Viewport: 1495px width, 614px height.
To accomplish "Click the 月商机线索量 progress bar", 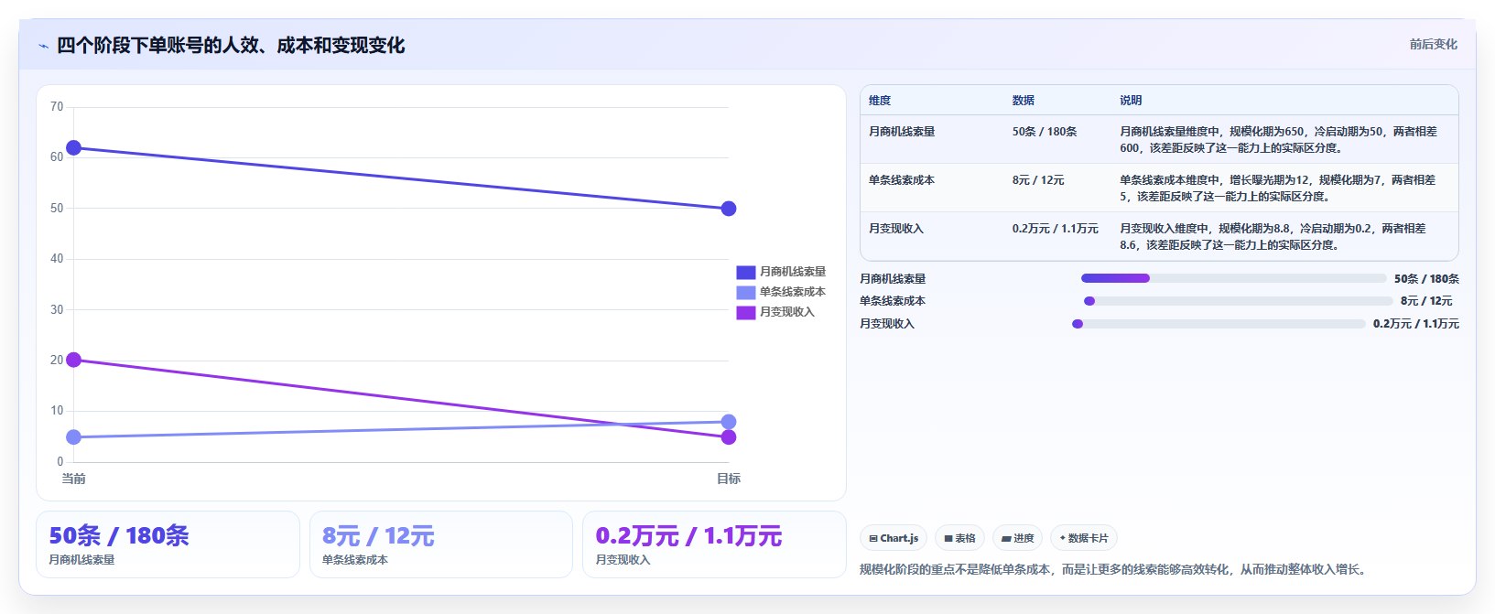I will click(1233, 278).
